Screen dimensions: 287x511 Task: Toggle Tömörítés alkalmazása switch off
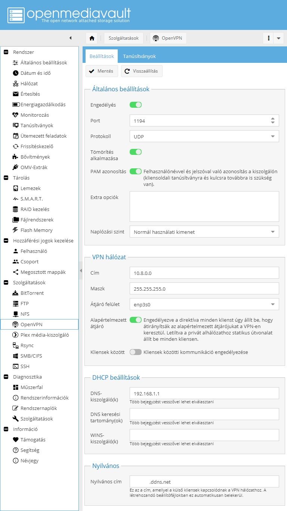coord(136,152)
